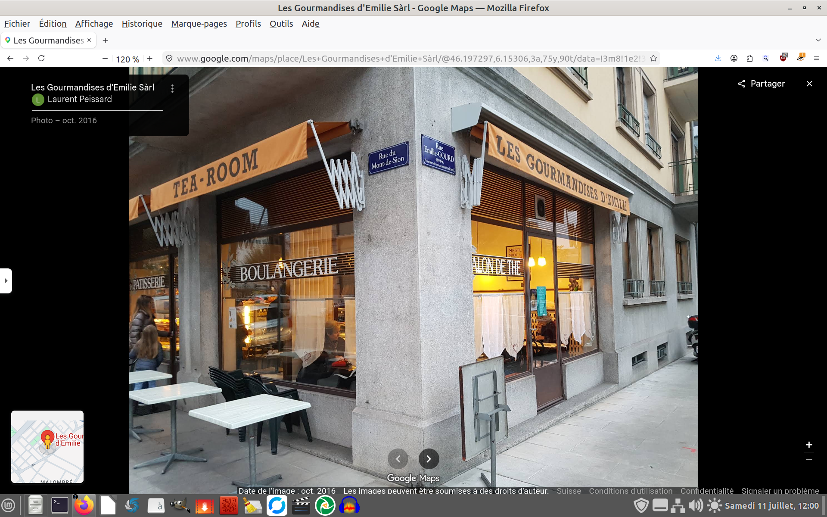The height and width of the screenshot is (517, 827).
Task: Focus the Google Maps URL address bar
Action: click(410, 59)
